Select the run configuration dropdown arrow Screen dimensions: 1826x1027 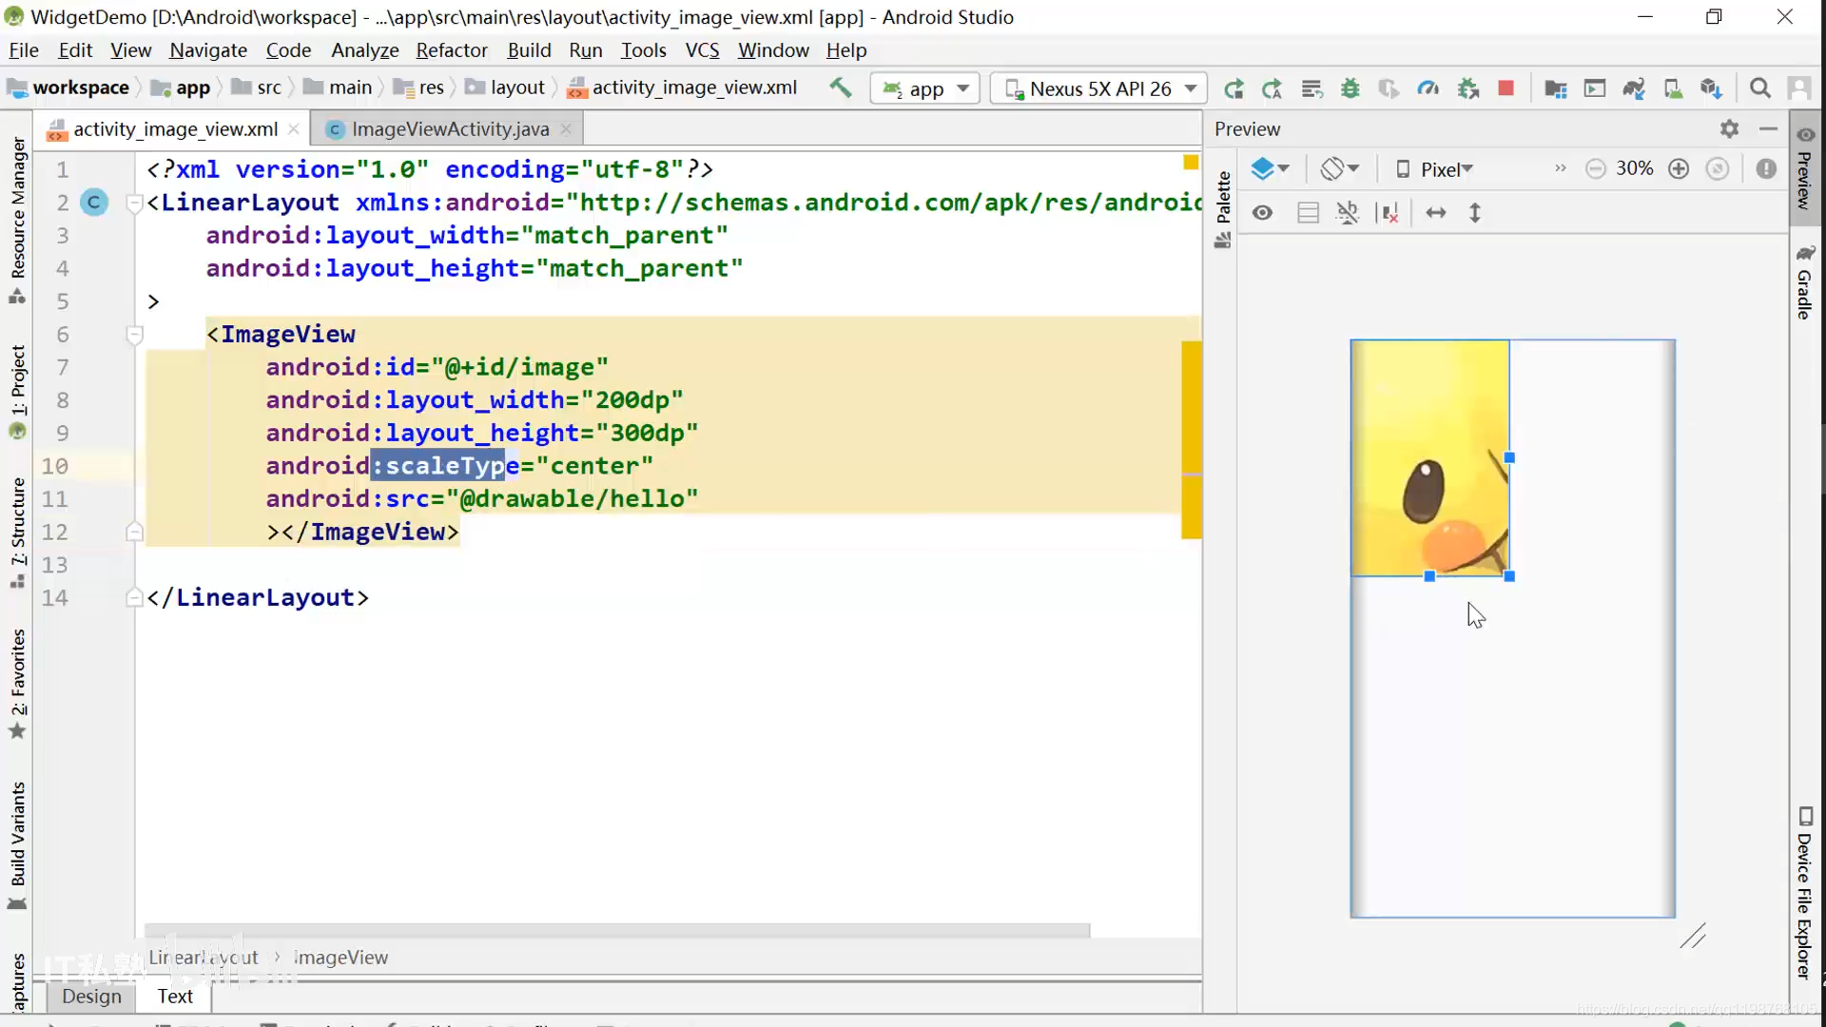tap(965, 89)
